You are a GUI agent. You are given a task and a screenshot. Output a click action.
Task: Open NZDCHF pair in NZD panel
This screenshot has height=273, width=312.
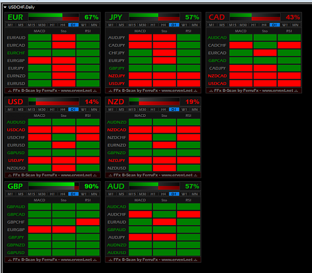click(117, 137)
